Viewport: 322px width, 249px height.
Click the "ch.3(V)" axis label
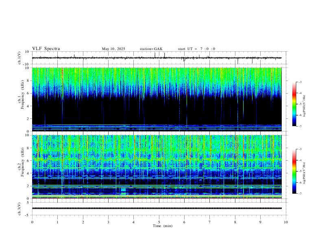[20, 209]
